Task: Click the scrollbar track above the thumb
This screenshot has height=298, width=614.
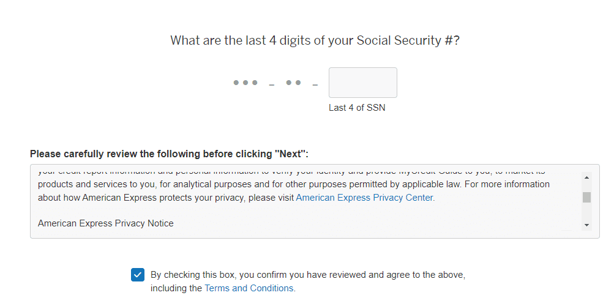Action: [586, 186]
